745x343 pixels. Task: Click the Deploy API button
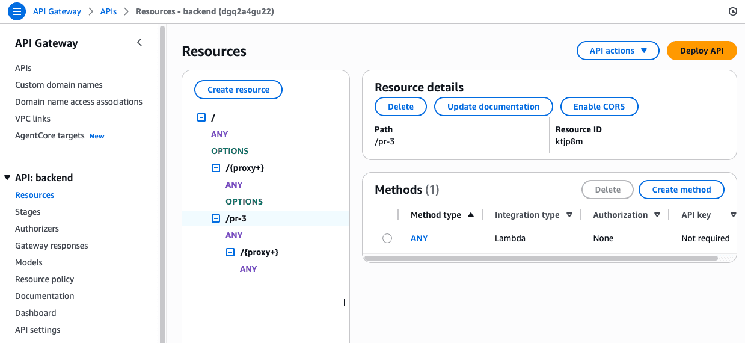click(701, 51)
